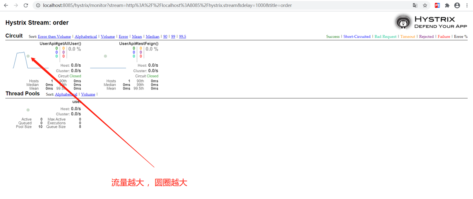Click the Failure legend label

coord(444,37)
